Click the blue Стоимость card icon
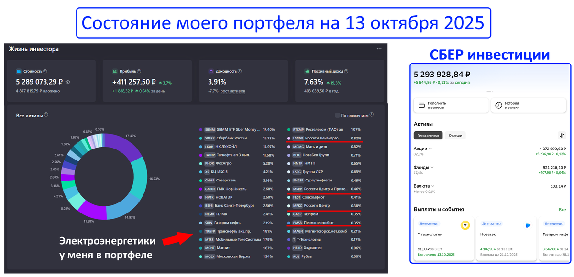 click(x=19, y=71)
